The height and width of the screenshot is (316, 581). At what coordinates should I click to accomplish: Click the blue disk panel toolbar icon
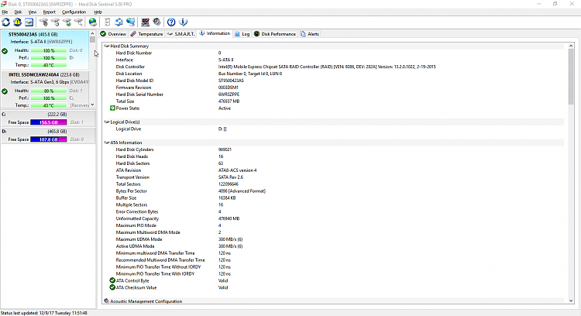tap(29, 22)
